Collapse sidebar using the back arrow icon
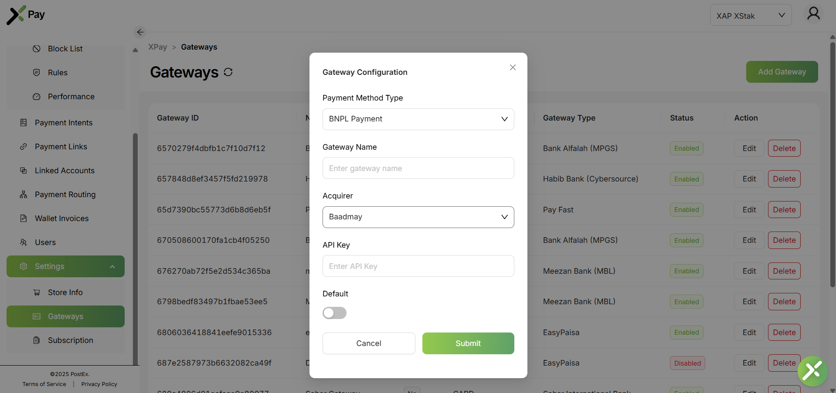The image size is (836, 393). [140, 32]
